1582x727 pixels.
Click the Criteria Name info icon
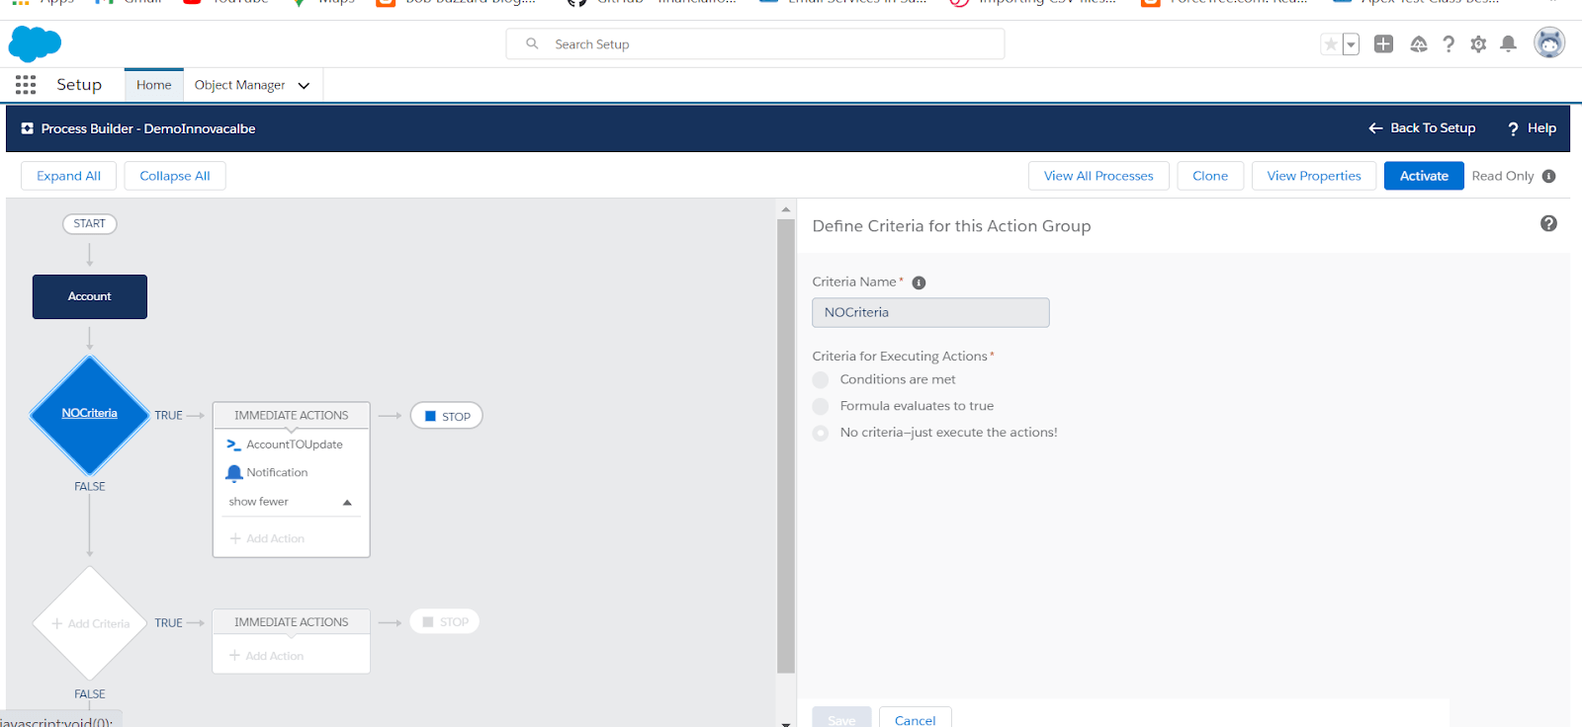pos(919,283)
